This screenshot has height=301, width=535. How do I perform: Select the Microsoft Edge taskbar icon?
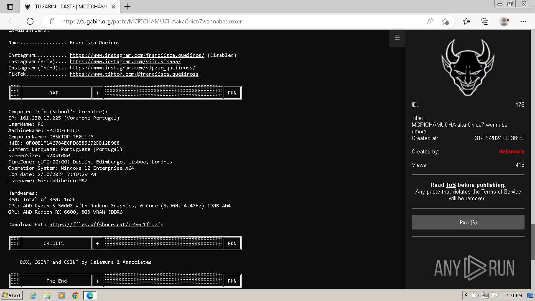[x=89, y=296]
